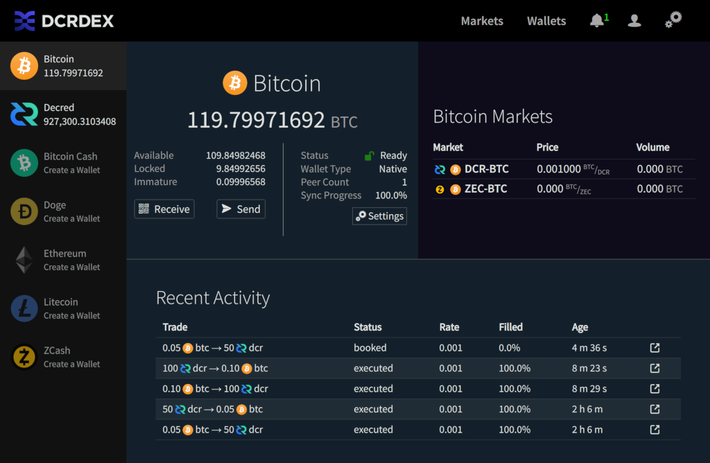Click the Available balance 109.84982468
This screenshot has width=710, height=463.
click(x=236, y=156)
